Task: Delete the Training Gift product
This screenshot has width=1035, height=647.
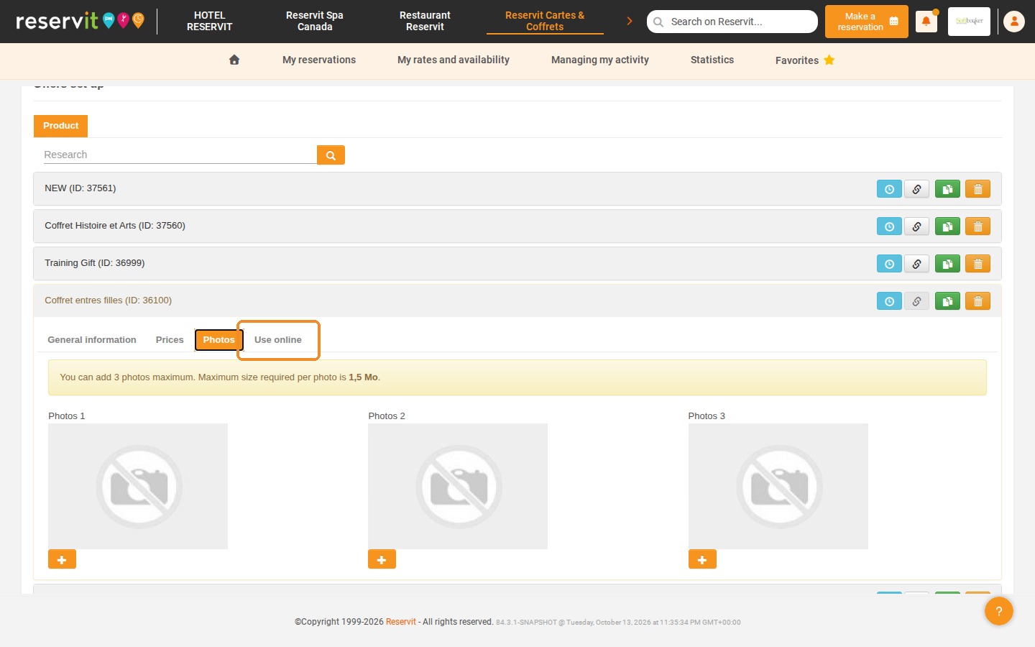Action: [x=977, y=264]
